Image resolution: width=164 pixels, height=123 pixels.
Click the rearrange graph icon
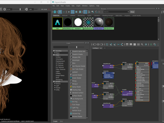[118, 44]
